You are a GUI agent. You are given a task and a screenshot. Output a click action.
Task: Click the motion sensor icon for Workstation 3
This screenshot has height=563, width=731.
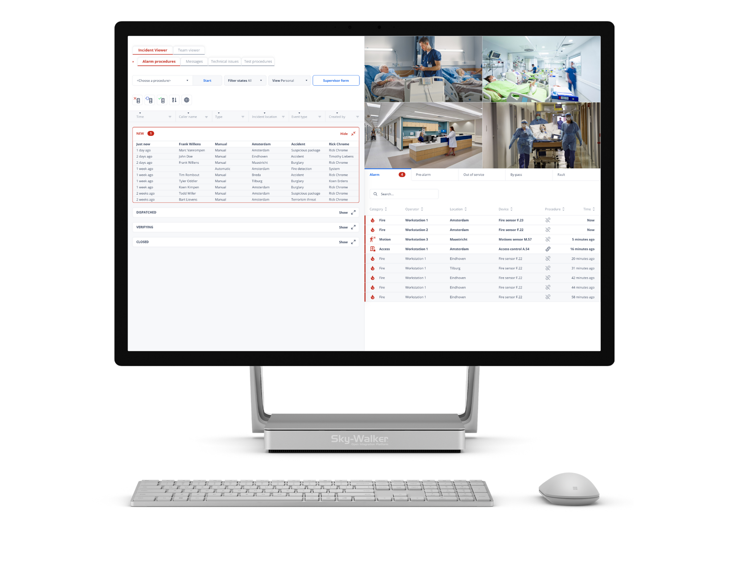(373, 239)
